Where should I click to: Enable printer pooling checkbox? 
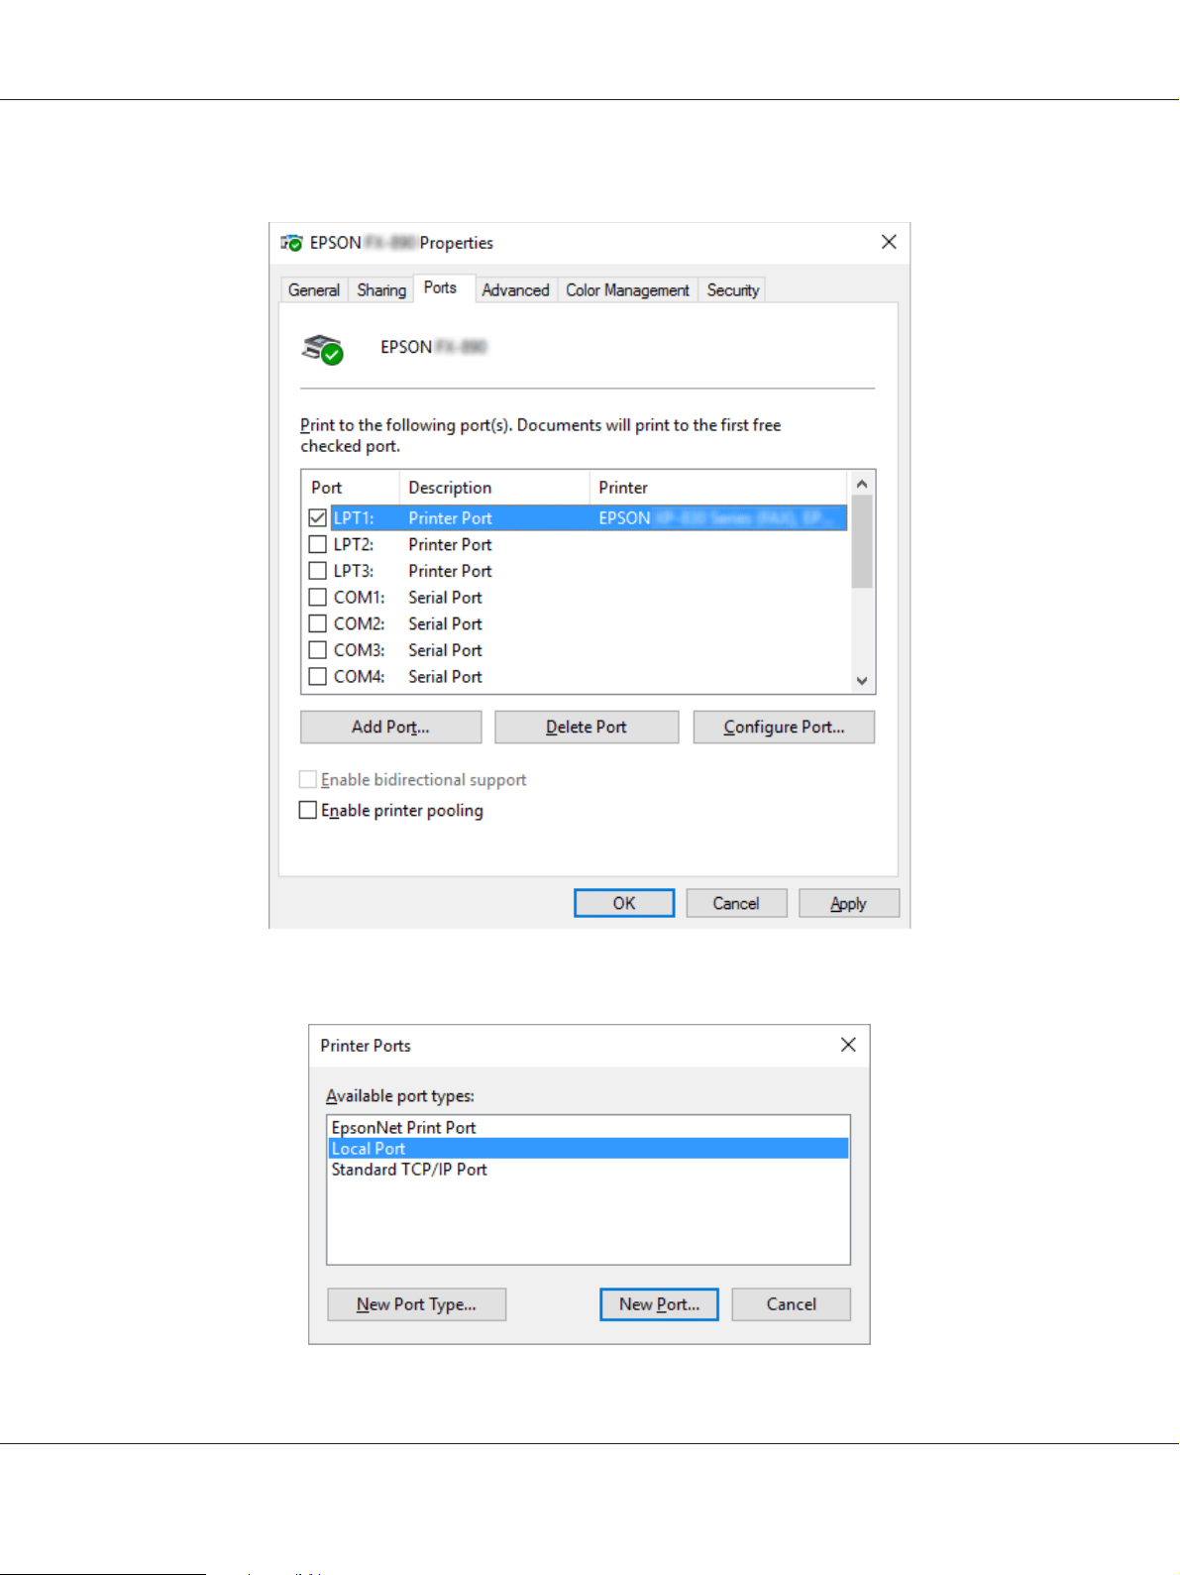coord(308,810)
